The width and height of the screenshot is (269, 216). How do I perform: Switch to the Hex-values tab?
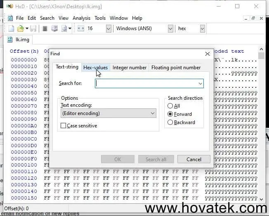96,68
